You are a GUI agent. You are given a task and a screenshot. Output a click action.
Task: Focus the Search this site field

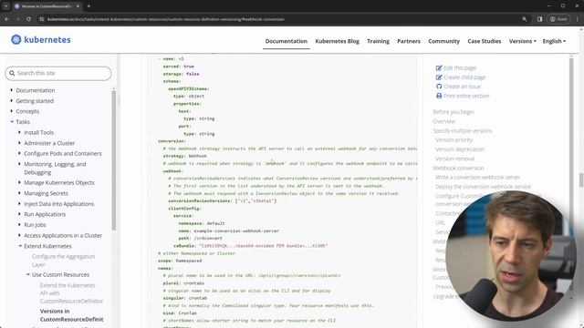pyautogui.click(x=58, y=73)
